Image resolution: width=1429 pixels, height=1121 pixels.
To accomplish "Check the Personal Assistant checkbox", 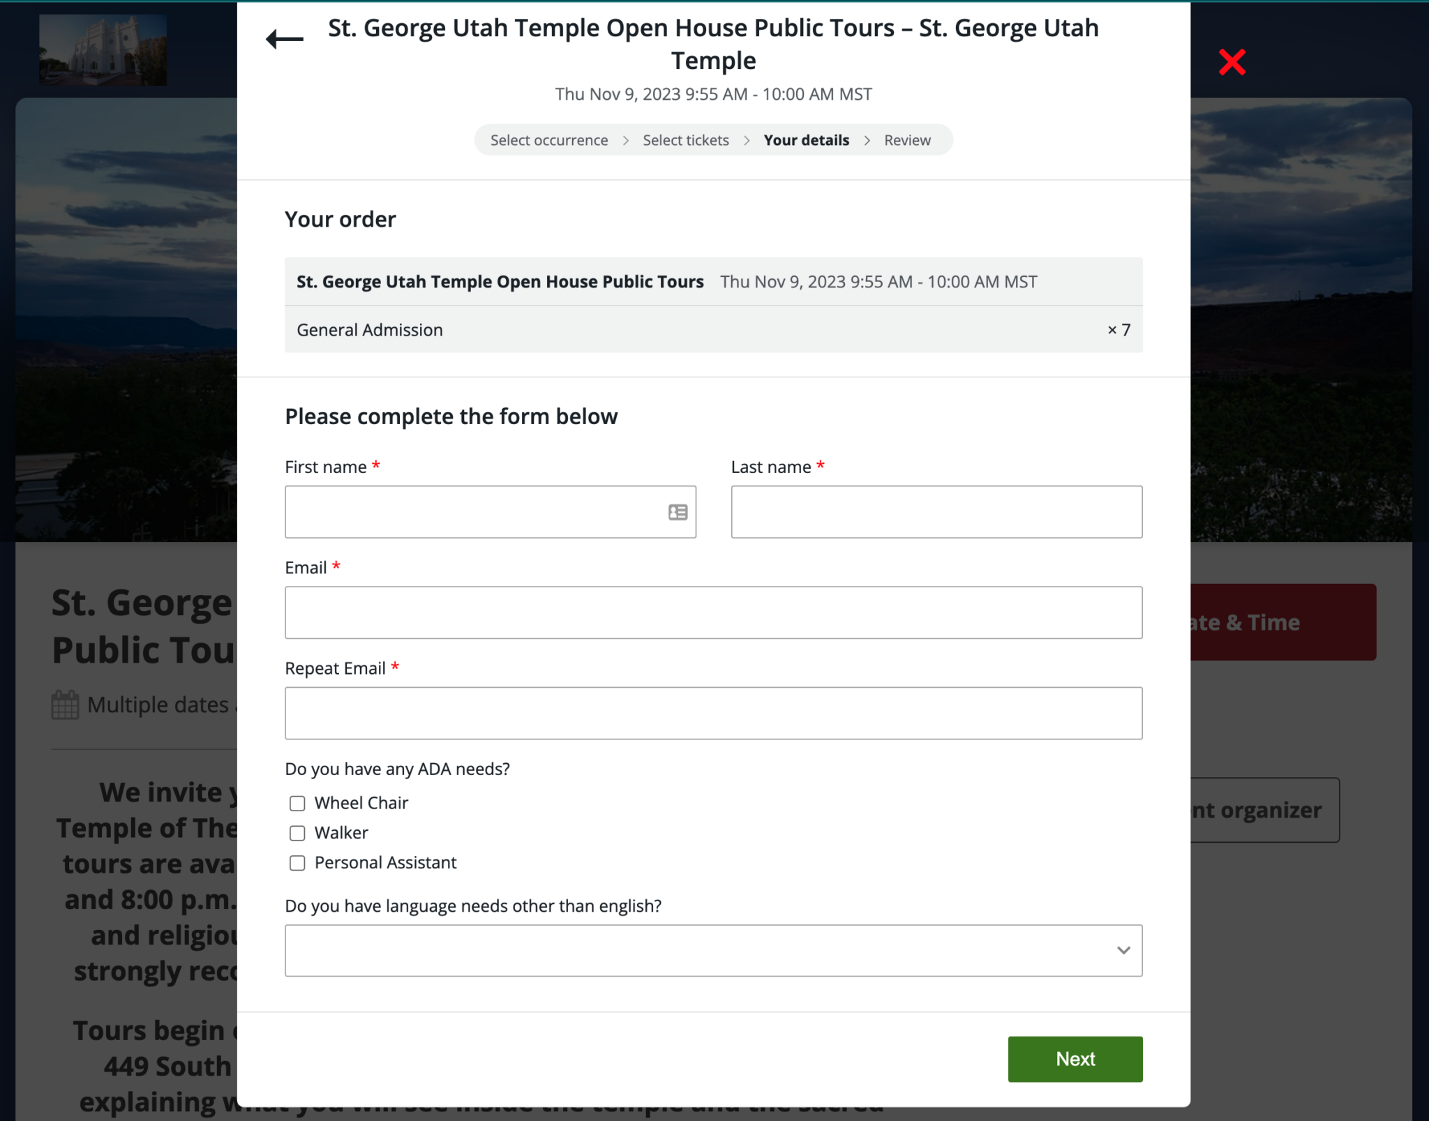I will pyautogui.click(x=297, y=863).
